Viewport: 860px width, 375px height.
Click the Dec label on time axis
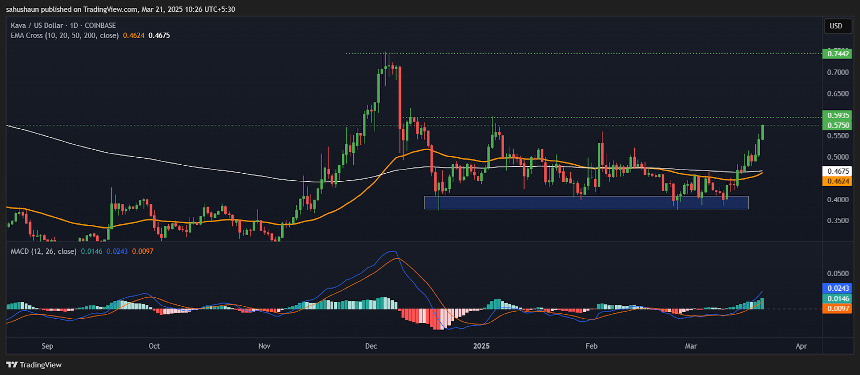tap(371, 346)
